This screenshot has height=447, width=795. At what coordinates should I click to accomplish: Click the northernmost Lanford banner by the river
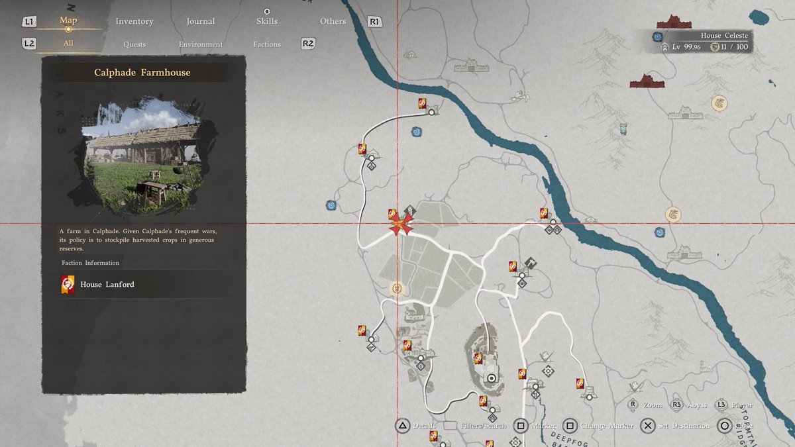pos(422,103)
